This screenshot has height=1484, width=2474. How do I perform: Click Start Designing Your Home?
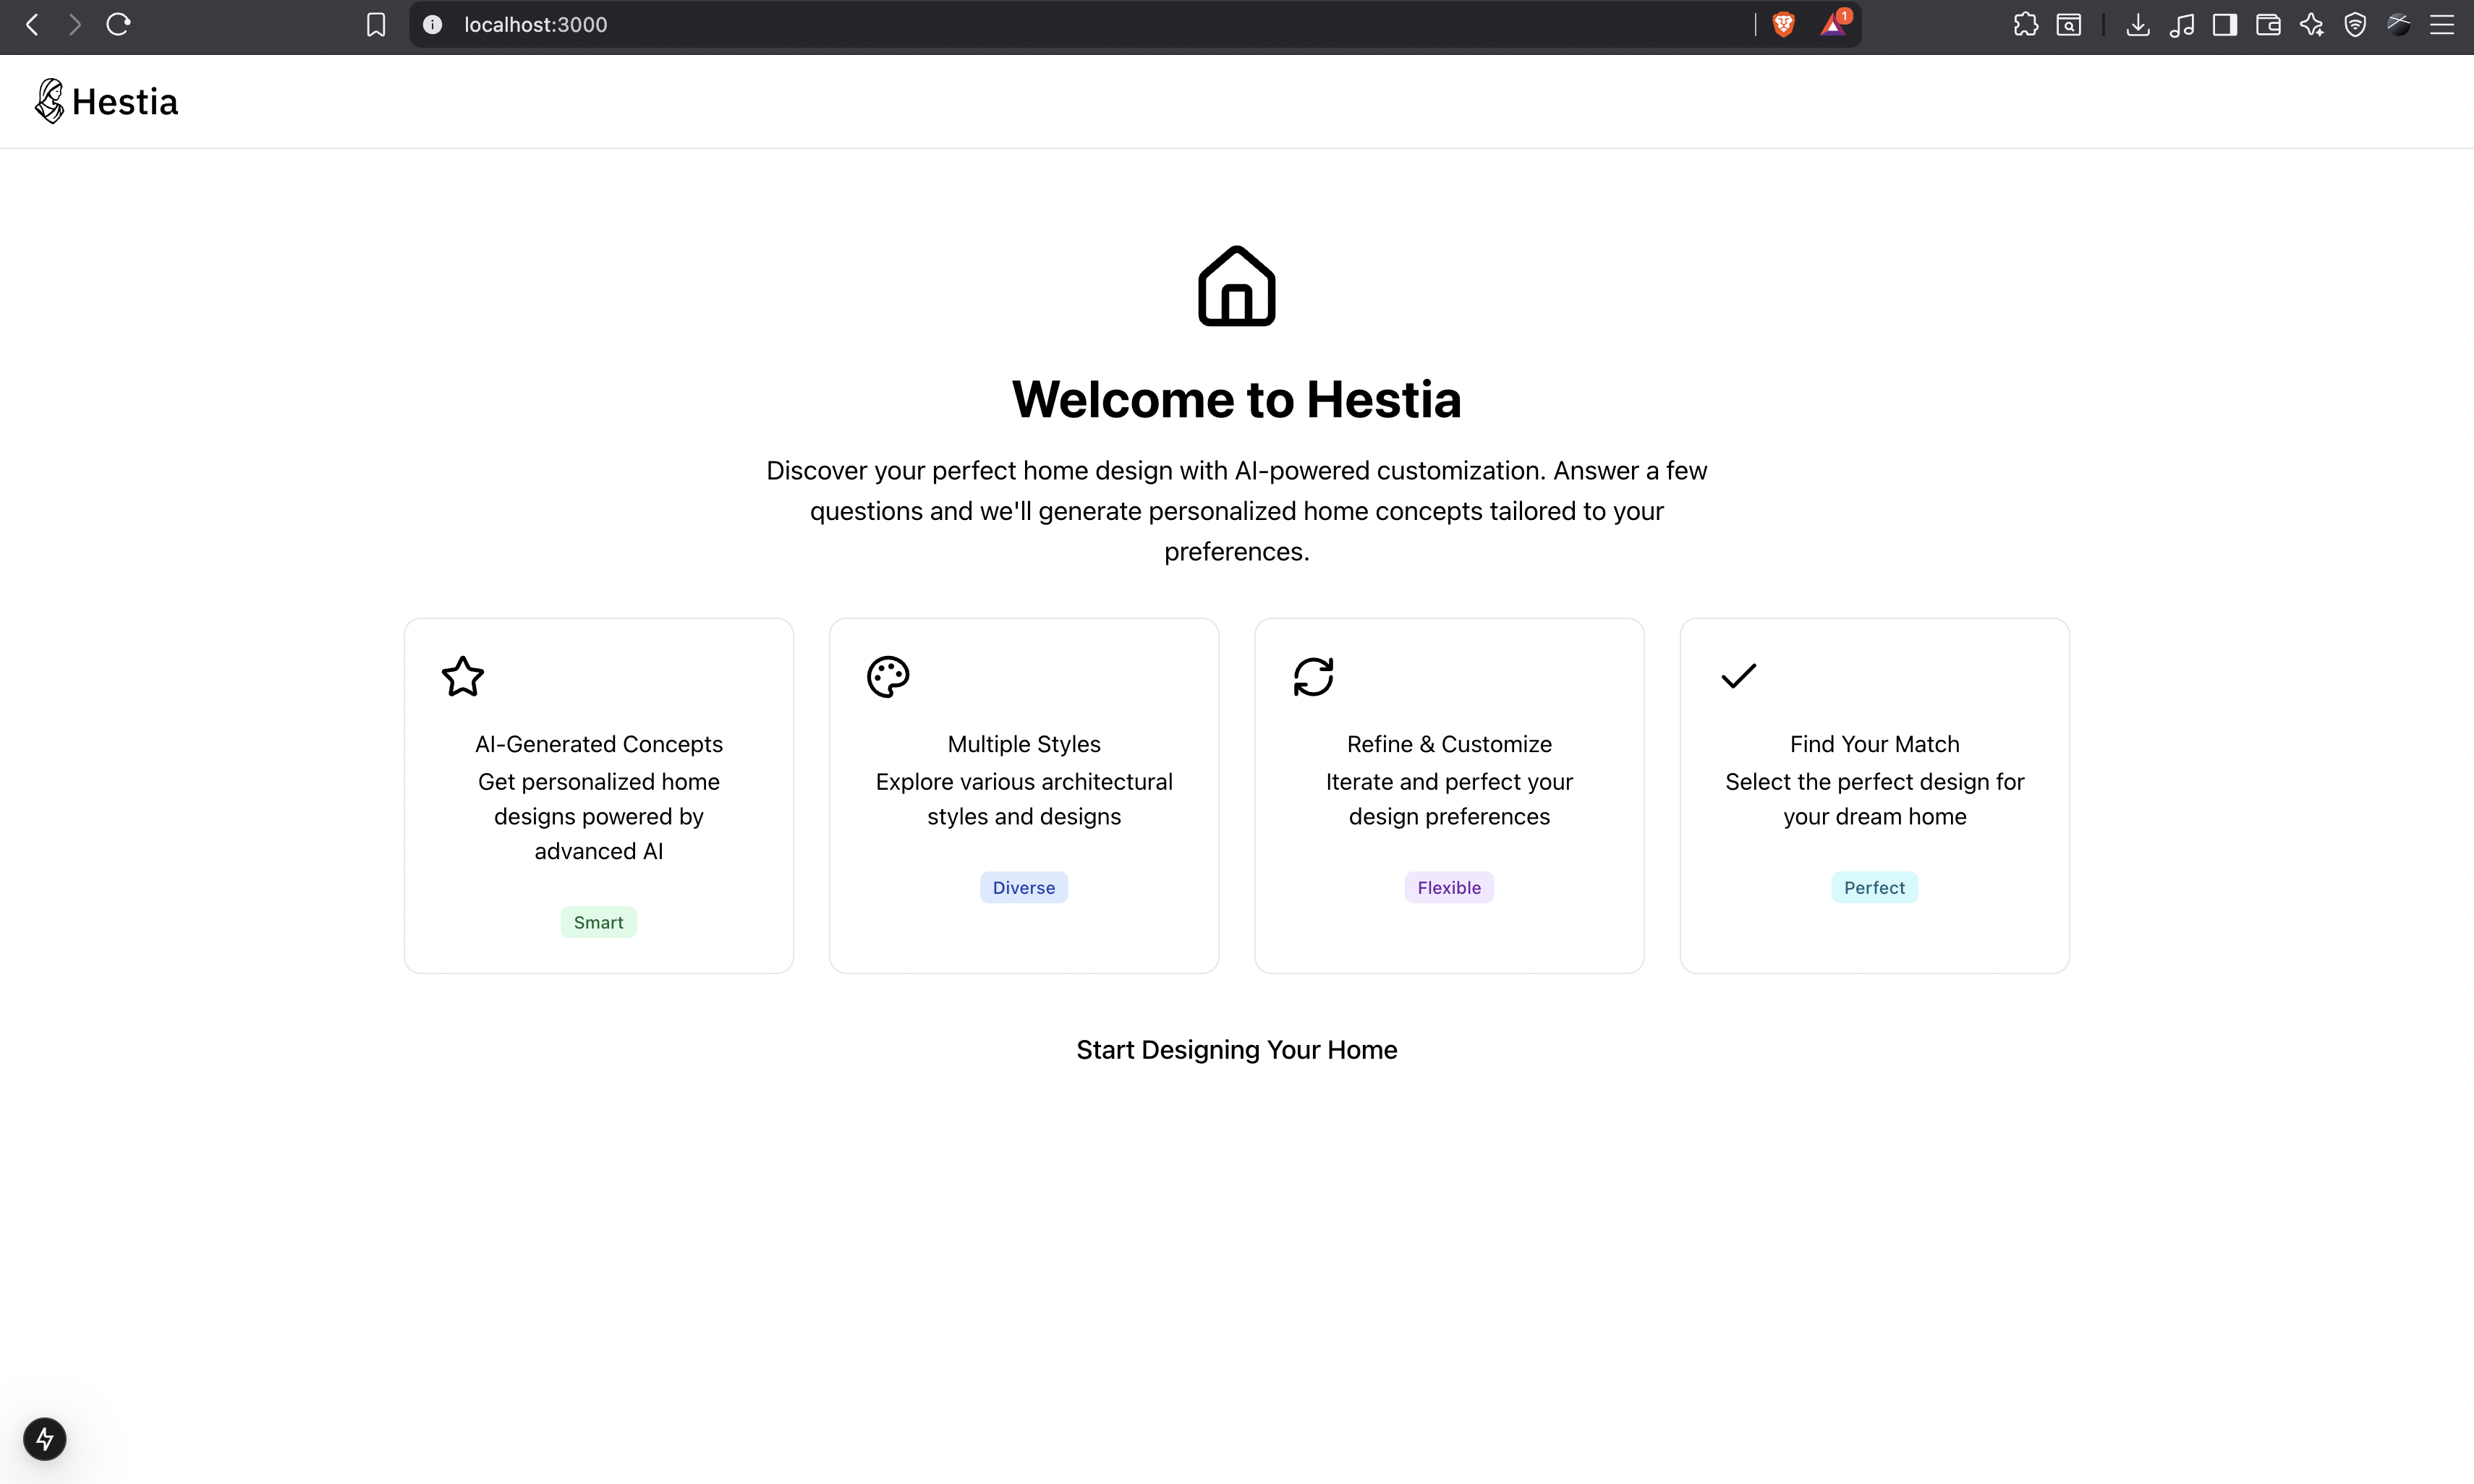1236,1050
